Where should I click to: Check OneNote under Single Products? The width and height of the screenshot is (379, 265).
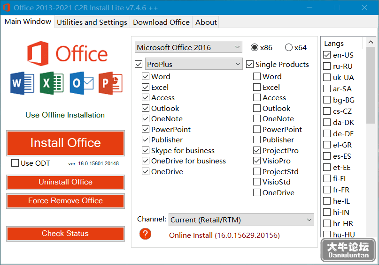tap(257, 118)
